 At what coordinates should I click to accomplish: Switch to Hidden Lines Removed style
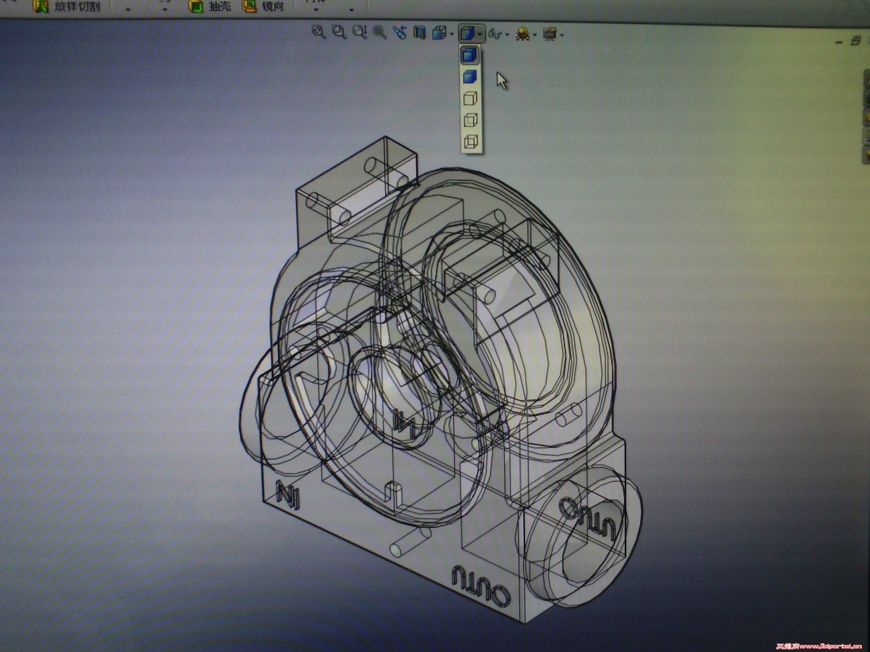coord(471,98)
